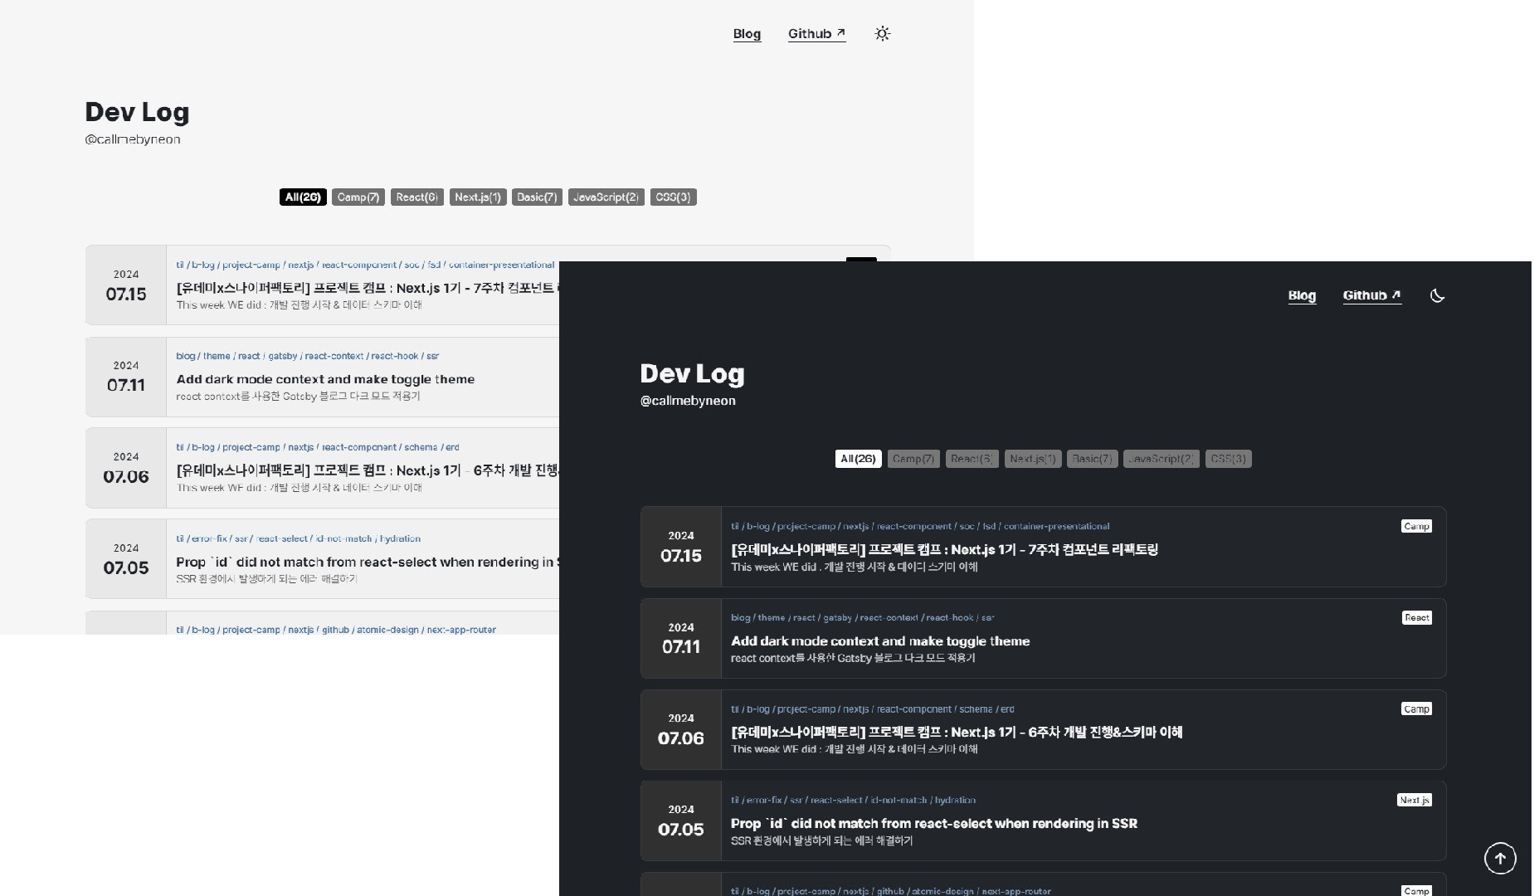Open Blog link in the light window

pos(747,34)
